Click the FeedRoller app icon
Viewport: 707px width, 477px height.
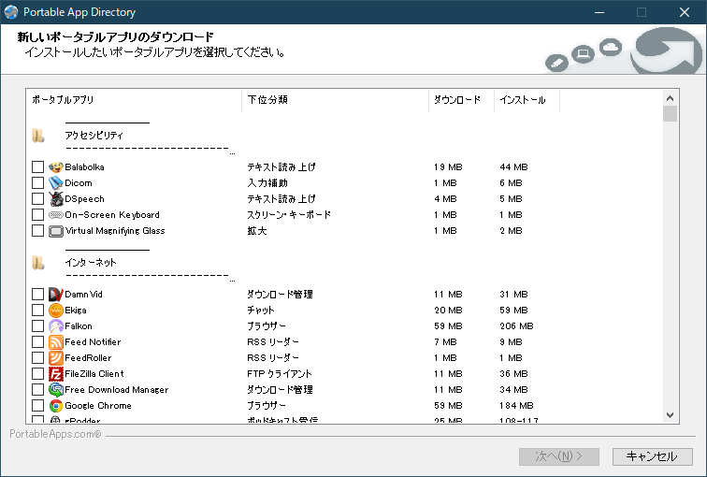point(56,358)
